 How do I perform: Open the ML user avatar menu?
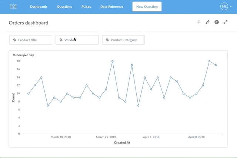225,6
